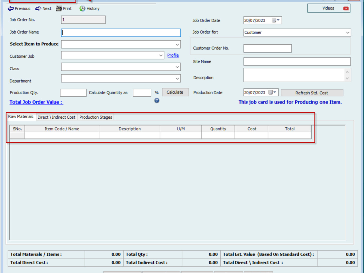This screenshot has width=364, height=273.
Task: Click the Total Job Order Value link
Action: tap(36, 102)
